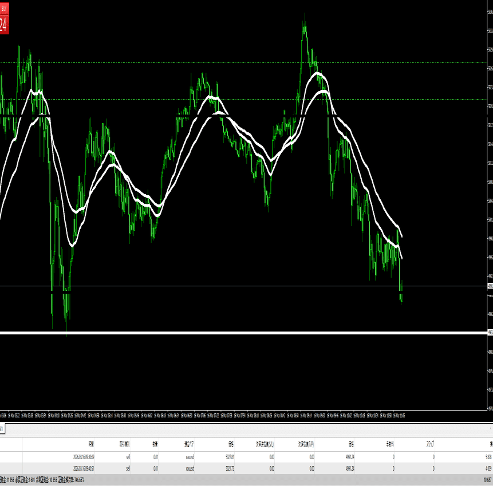Click the sell cell in the 5027.61 row
This screenshot has width=493, height=493.
click(128, 457)
